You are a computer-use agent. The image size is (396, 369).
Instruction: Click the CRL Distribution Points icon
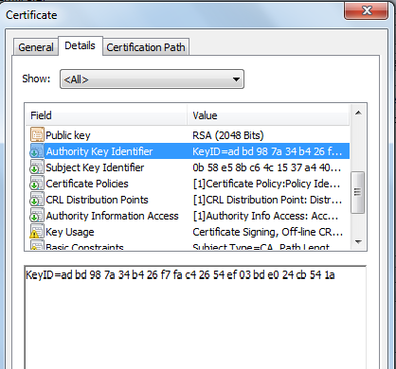[37, 199]
